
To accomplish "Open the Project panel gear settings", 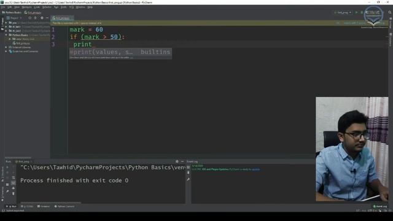I will (42, 18).
